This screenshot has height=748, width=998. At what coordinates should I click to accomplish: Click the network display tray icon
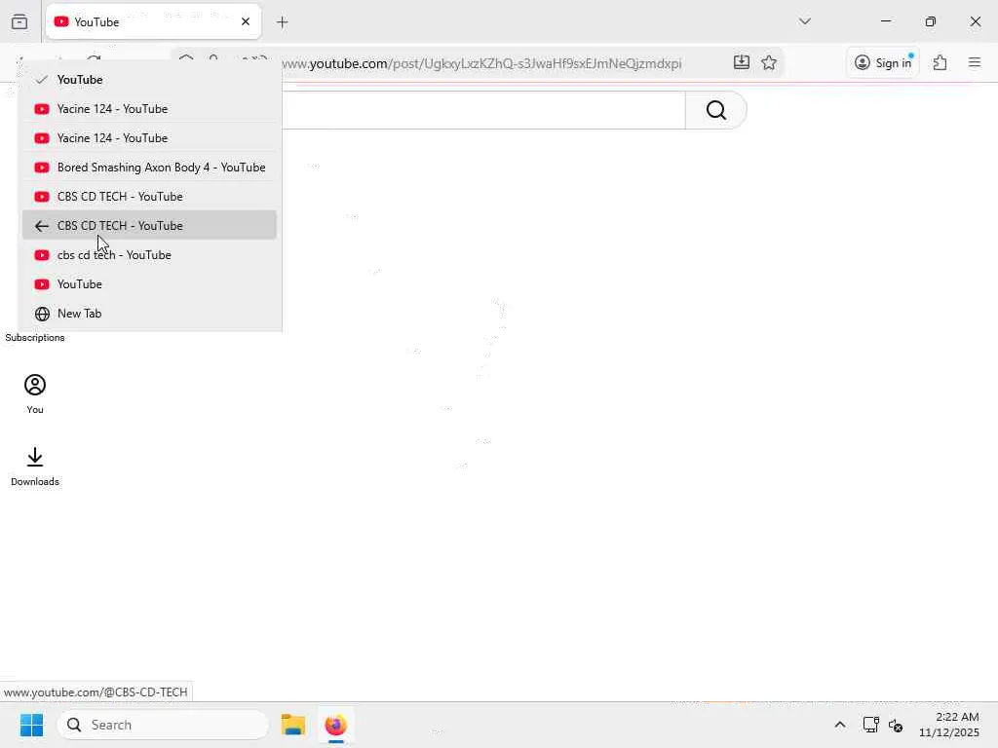tap(870, 725)
